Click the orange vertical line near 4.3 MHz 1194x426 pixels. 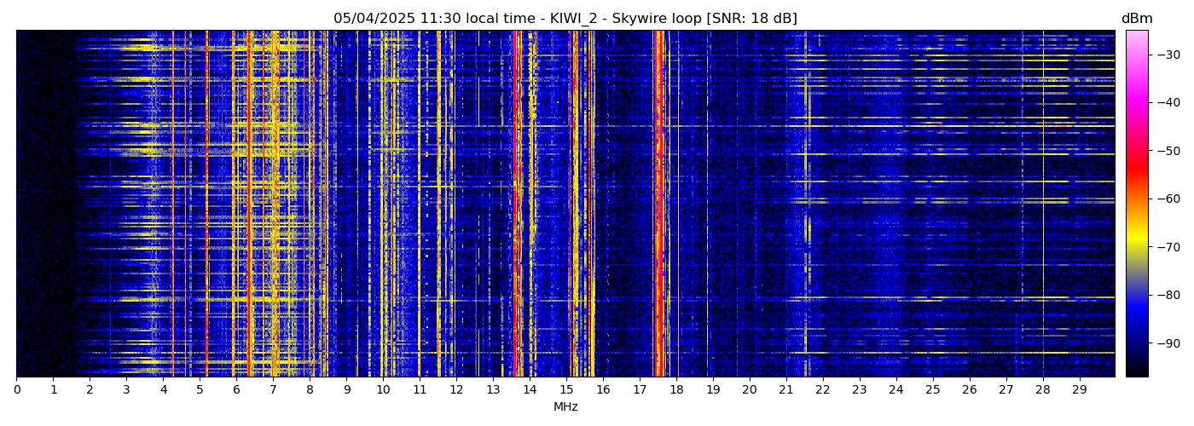[173, 204]
